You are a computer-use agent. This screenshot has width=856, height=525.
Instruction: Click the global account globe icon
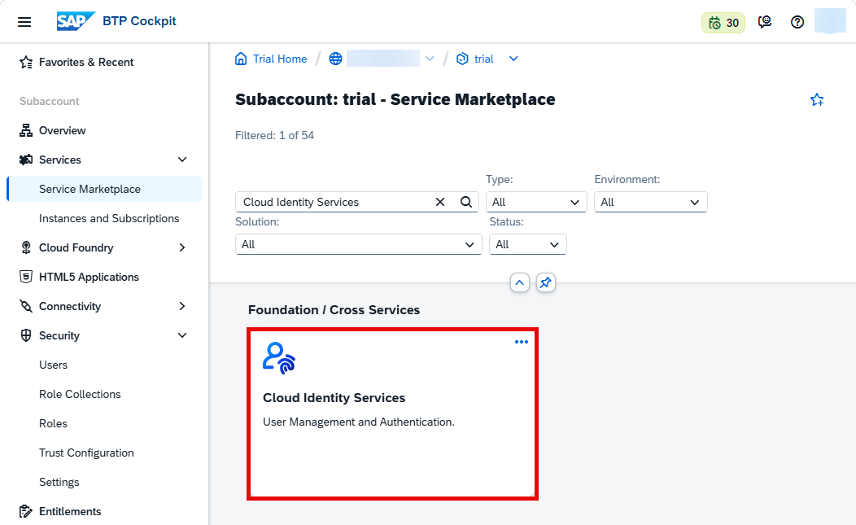(x=335, y=59)
